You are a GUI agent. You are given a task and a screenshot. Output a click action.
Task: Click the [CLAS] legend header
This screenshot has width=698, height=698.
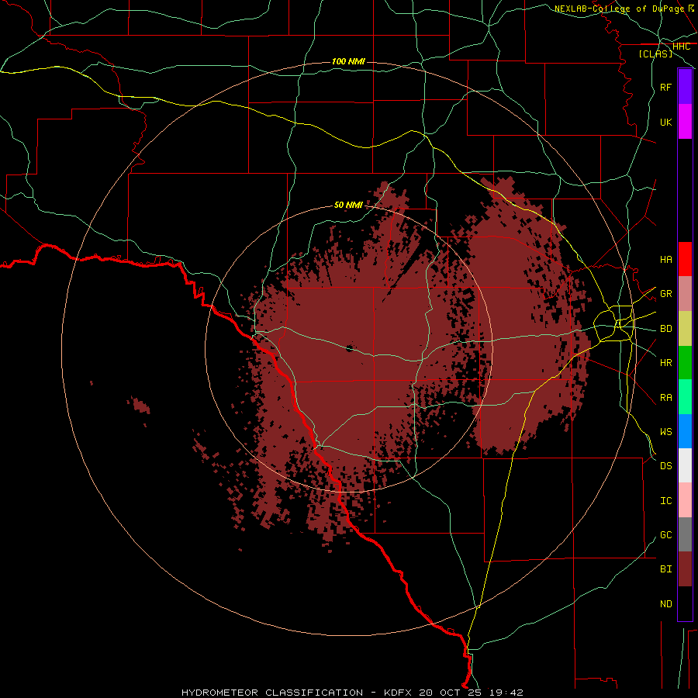pos(655,54)
